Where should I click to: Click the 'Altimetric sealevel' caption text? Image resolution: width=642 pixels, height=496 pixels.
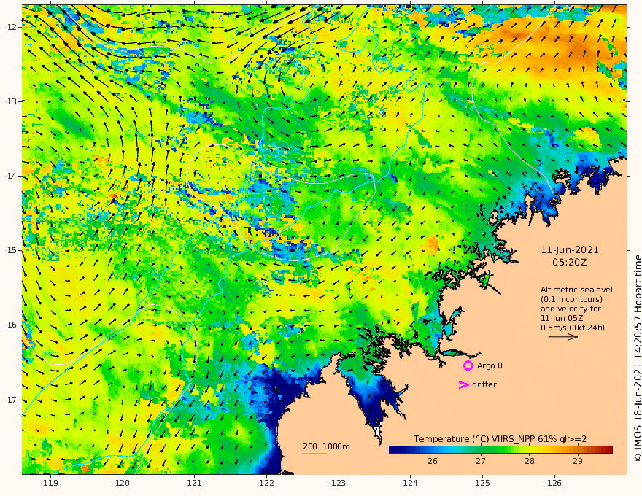(x=576, y=290)
